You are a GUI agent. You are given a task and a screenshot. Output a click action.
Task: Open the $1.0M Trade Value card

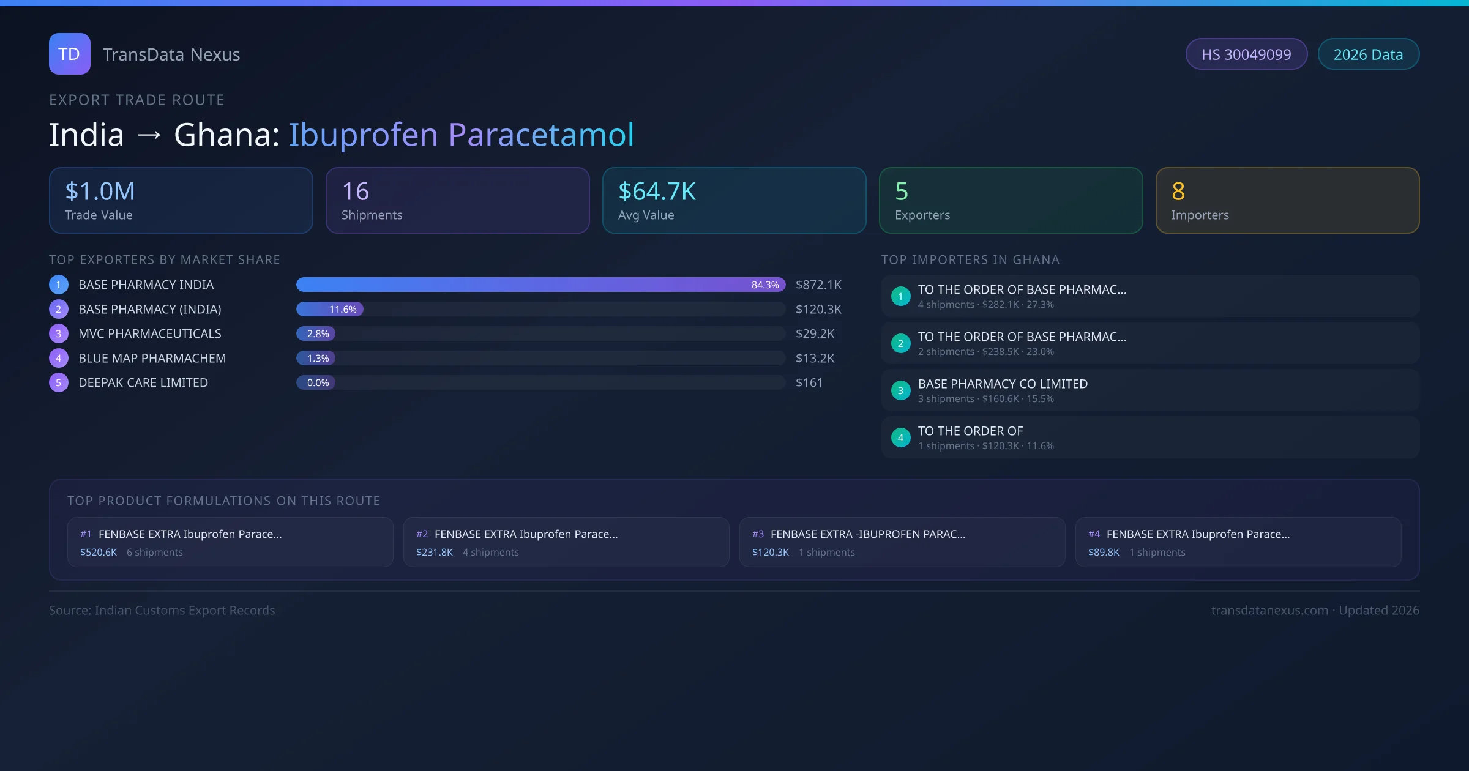(181, 201)
